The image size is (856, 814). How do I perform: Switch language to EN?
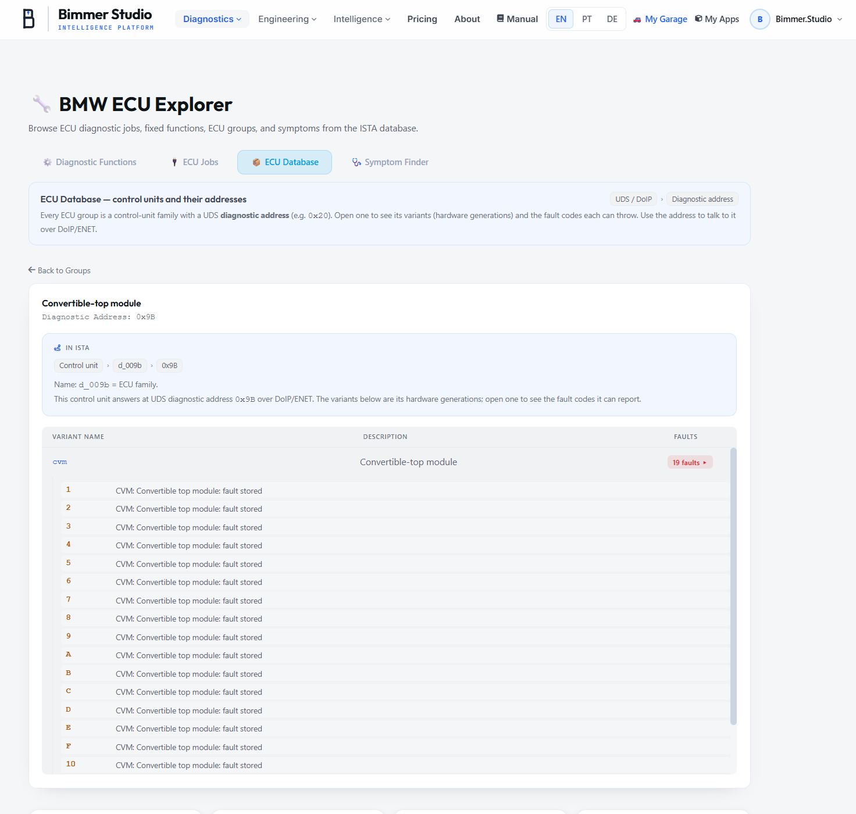click(x=561, y=19)
